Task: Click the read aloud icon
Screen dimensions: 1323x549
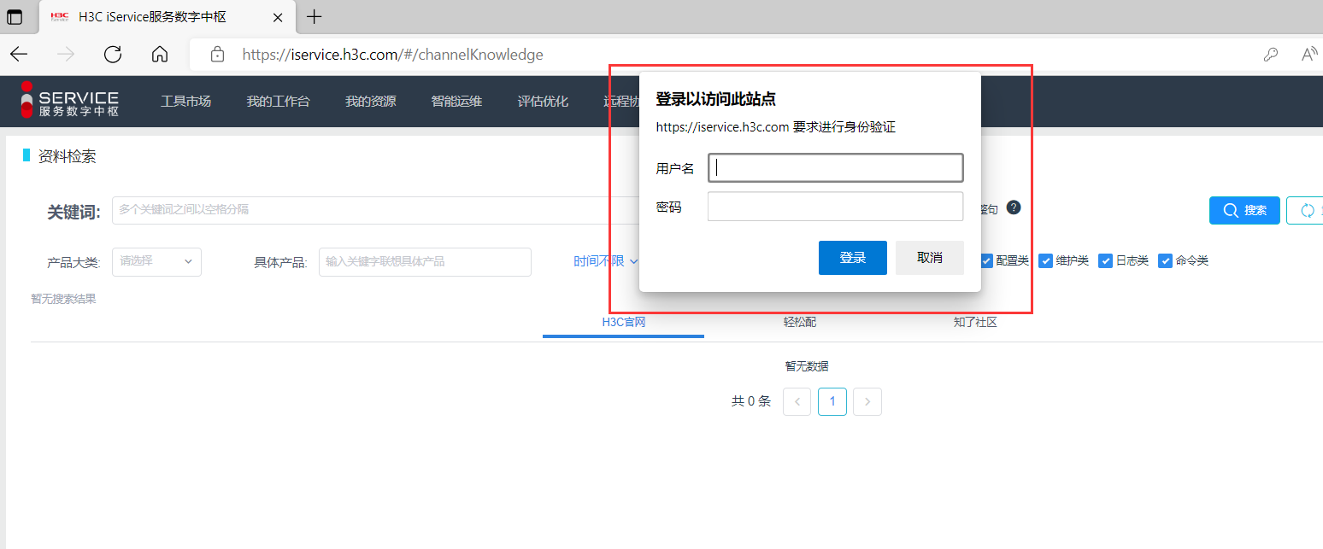Action: (1309, 55)
